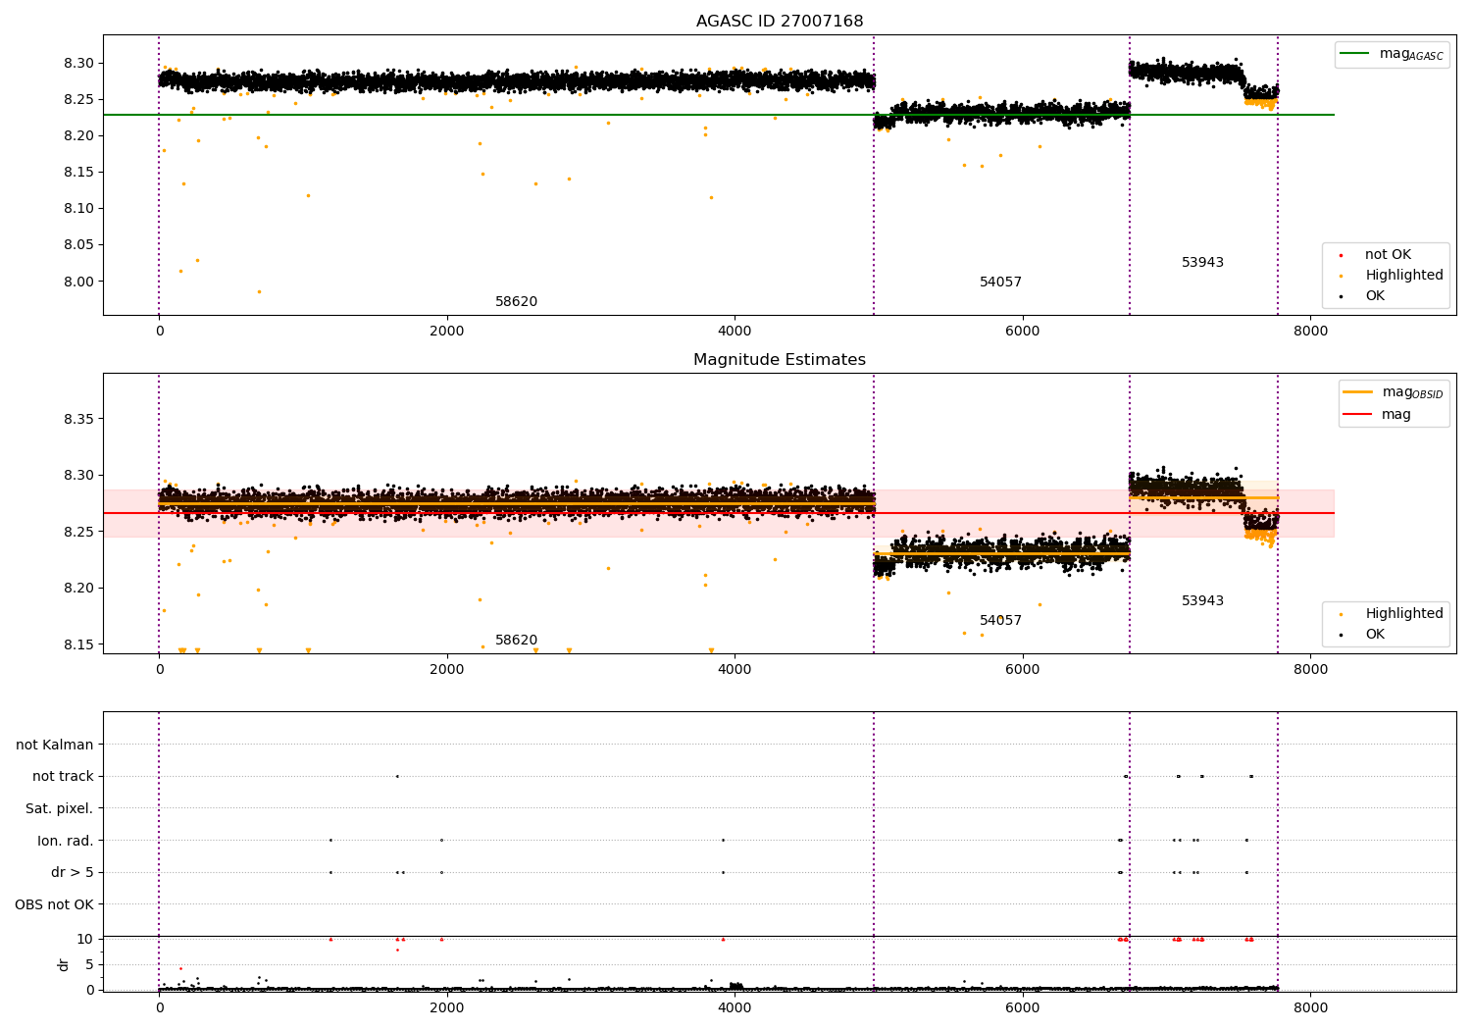Click the 10 tick on dr axis

click(85, 939)
